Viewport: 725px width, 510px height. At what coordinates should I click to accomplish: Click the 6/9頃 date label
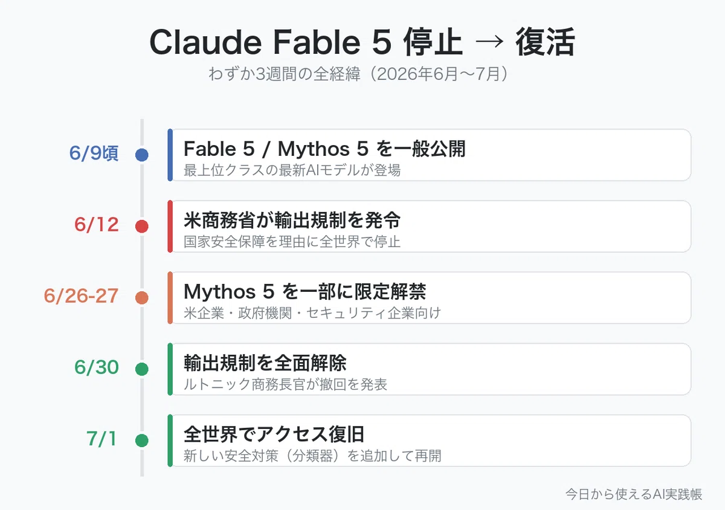click(x=94, y=153)
